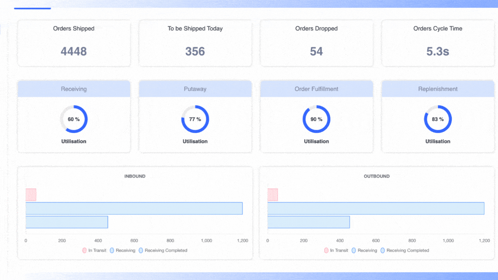The height and width of the screenshot is (280, 498).
Task: Open the To be Shipped Today card
Action: [x=195, y=43]
